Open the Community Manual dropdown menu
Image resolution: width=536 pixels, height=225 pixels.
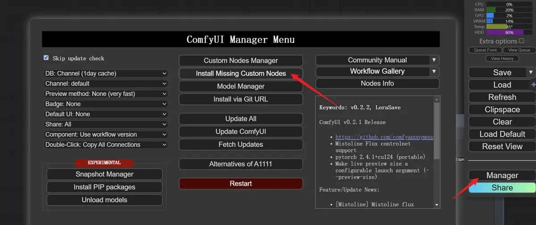click(x=434, y=60)
